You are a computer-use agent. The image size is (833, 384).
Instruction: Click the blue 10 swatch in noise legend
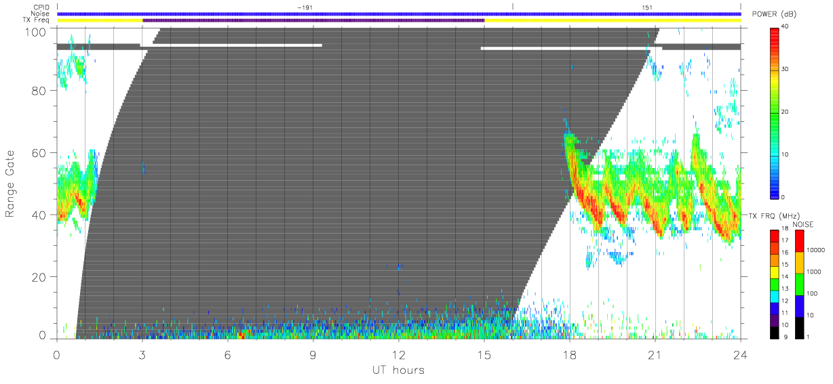pyautogui.click(x=799, y=305)
